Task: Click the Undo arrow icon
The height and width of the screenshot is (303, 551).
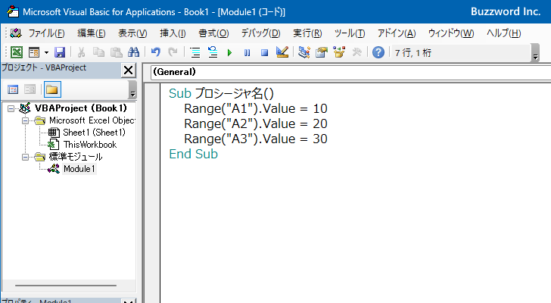Action: tap(156, 52)
